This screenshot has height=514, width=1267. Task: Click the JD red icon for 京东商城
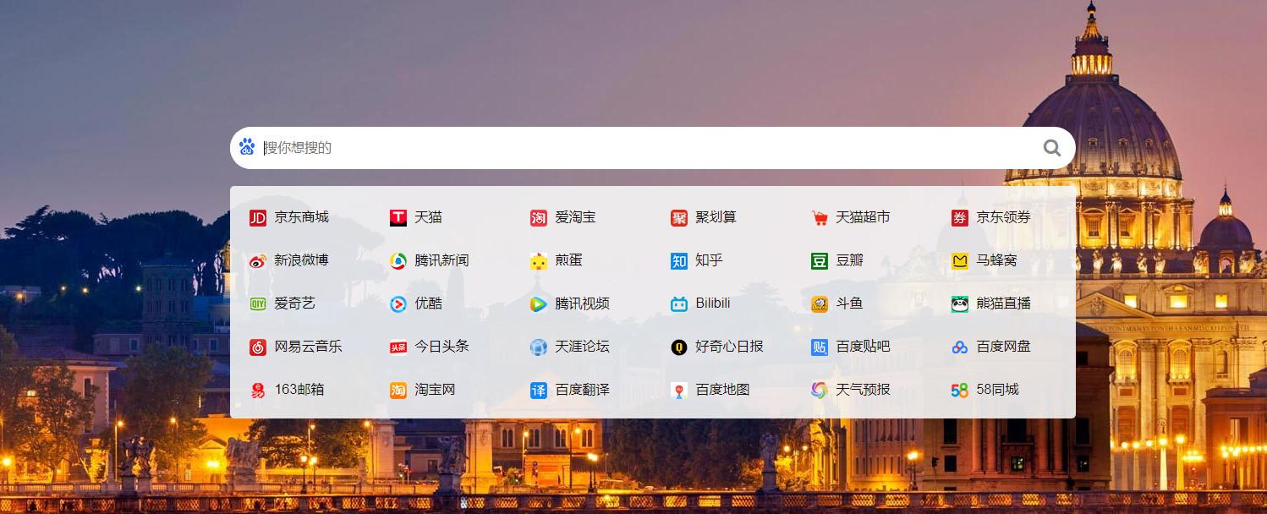tap(258, 218)
